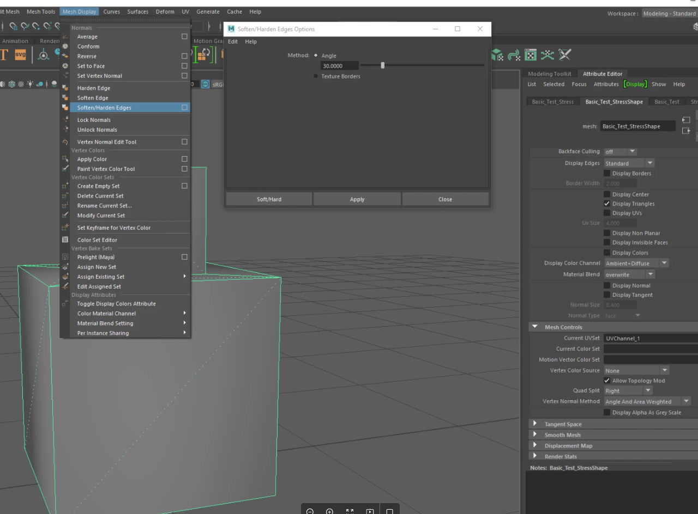
Task: Select the Texture Borders radio button
Action: click(x=316, y=76)
